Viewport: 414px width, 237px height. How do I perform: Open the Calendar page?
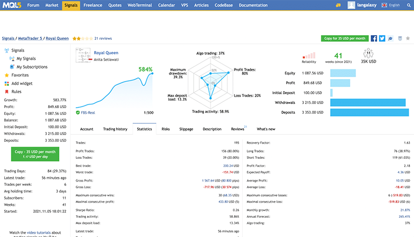(167, 5)
